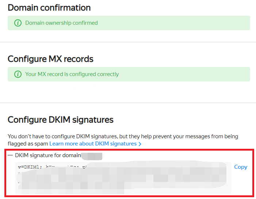
Task: Click the DKIM signature for domain label
Action: [47, 155]
